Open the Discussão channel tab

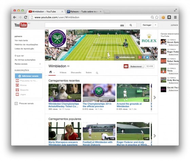click(x=76, y=72)
